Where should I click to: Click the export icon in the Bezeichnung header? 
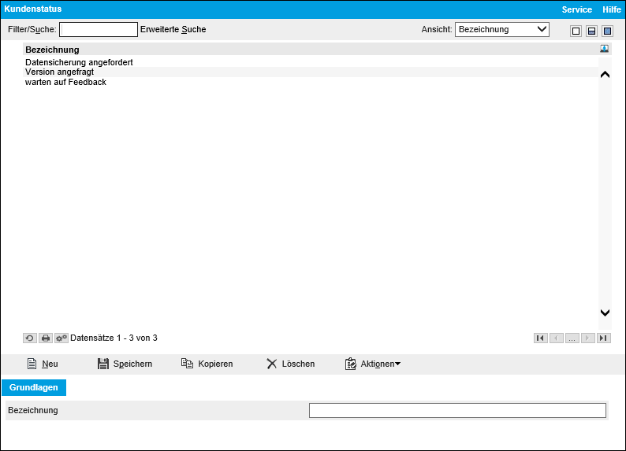(605, 49)
